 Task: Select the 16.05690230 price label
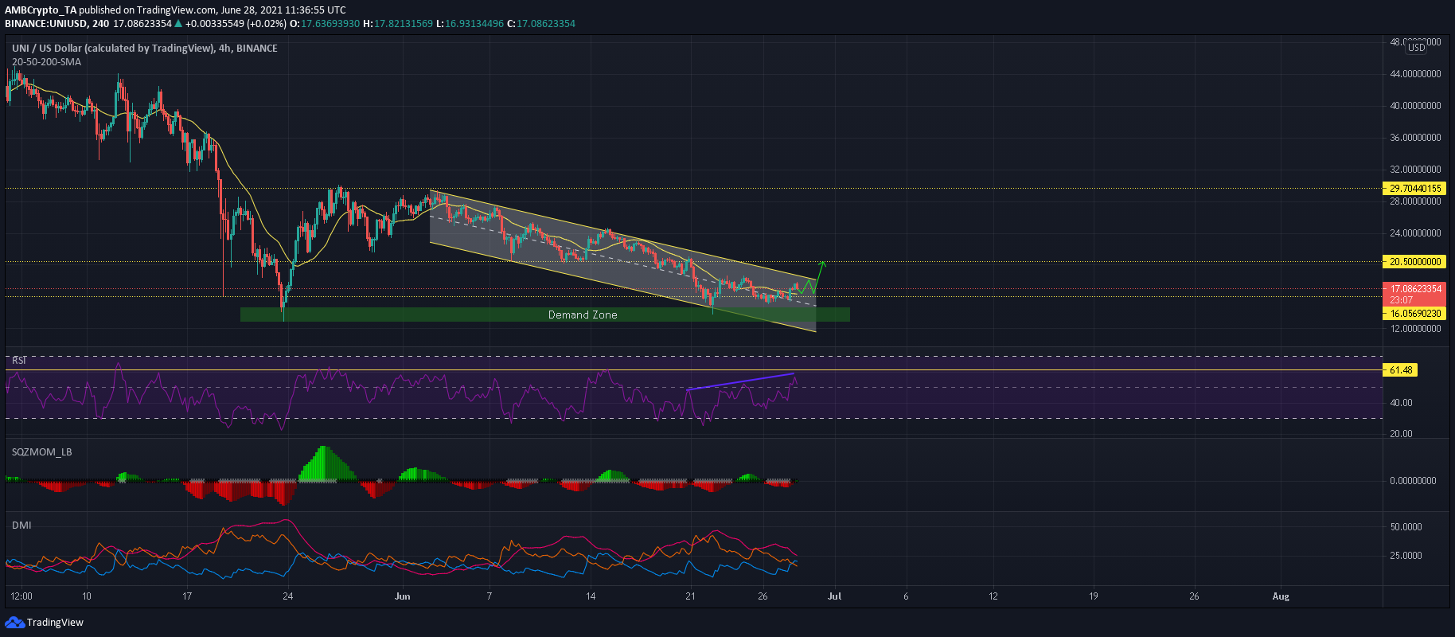point(1414,314)
